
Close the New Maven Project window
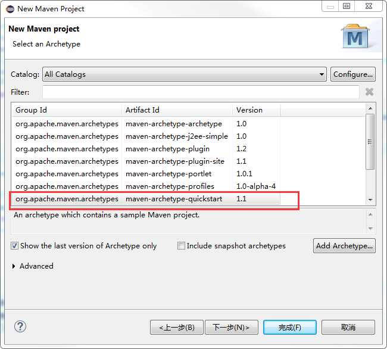click(x=369, y=6)
